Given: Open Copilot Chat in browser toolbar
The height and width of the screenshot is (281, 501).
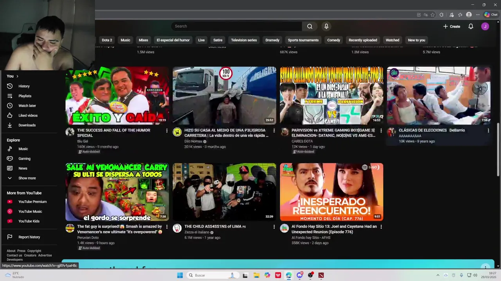Looking at the screenshot, I should [491, 15].
